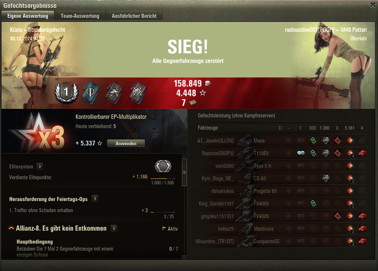Click the left panel scrollbar handle
This screenshot has width=378, height=271.
(x=185, y=172)
